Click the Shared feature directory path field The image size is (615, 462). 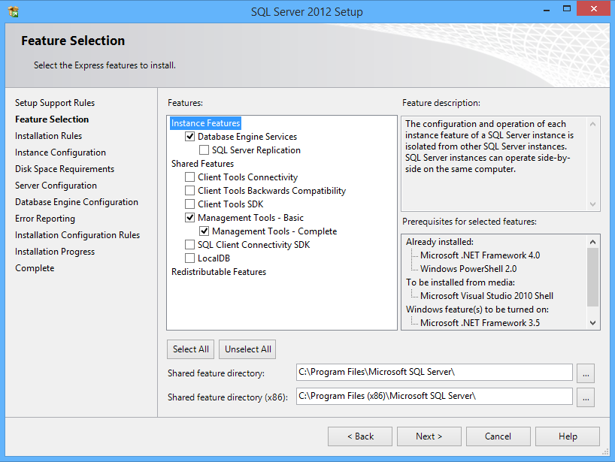[x=435, y=372]
